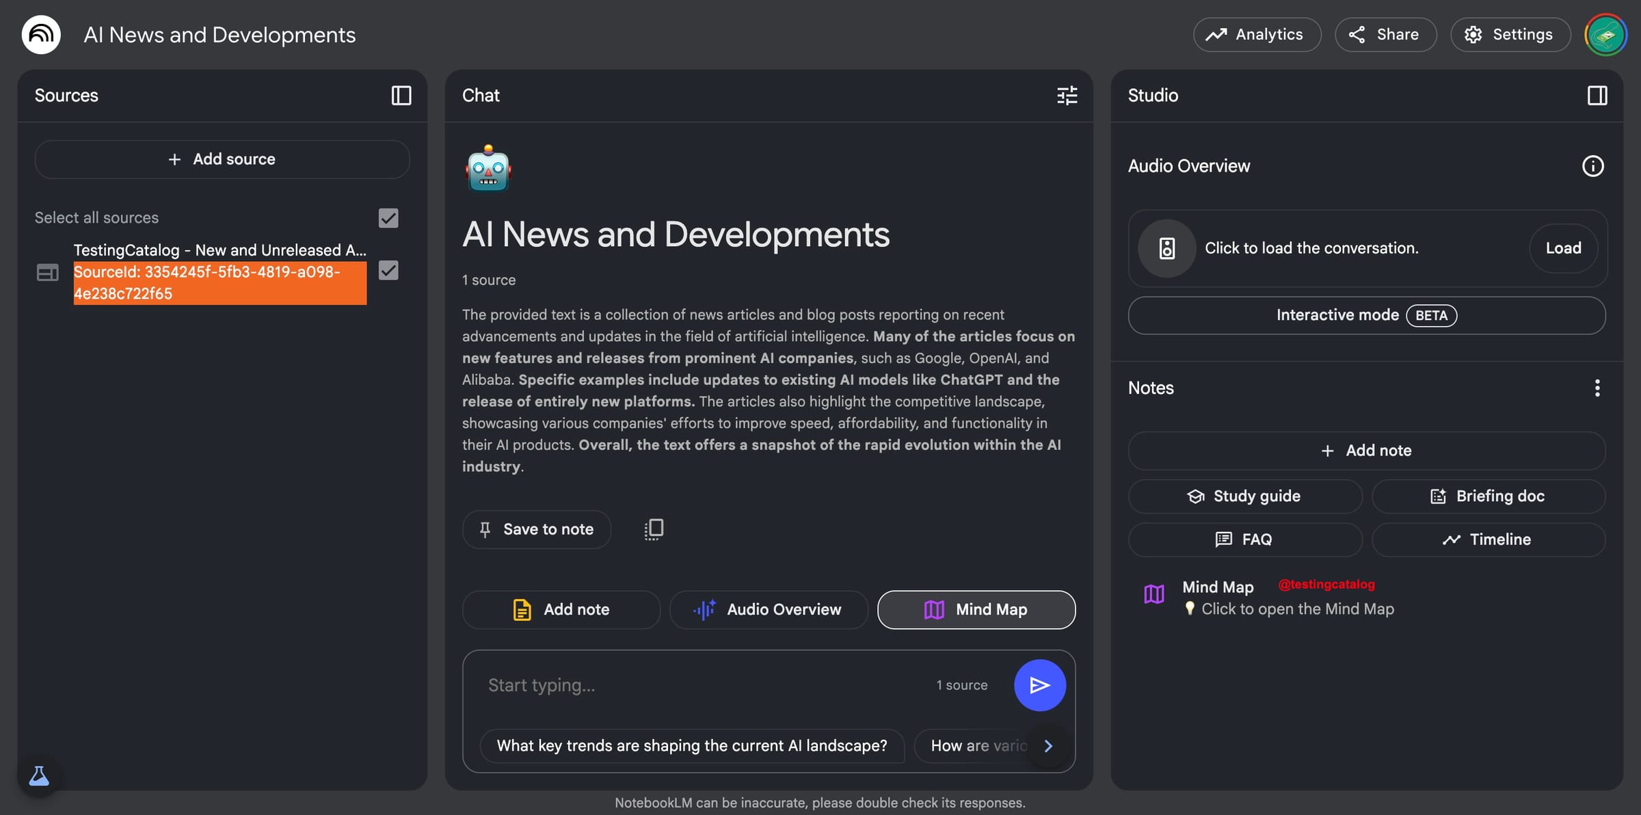
Task: Enable Interactive mode BETA
Action: click(1366, 315)
